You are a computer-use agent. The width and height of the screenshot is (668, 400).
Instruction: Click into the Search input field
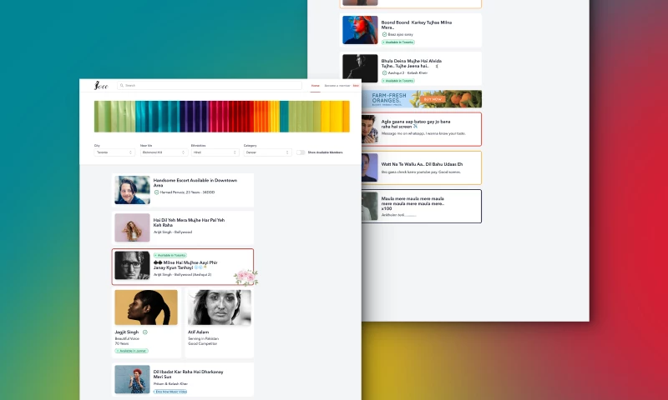pyautogui.click(x=209, y=85)
